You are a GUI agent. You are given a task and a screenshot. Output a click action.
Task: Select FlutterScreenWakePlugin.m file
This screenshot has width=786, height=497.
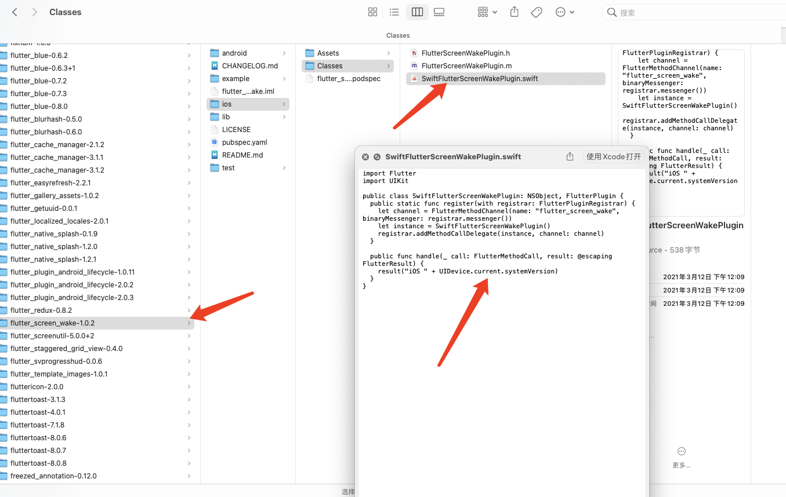[x=505, y=66]
